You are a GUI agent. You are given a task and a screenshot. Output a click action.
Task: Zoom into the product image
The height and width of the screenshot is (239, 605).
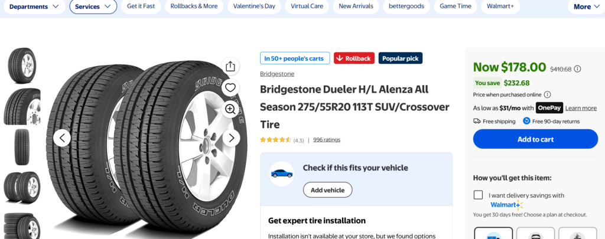click(230, 109)
